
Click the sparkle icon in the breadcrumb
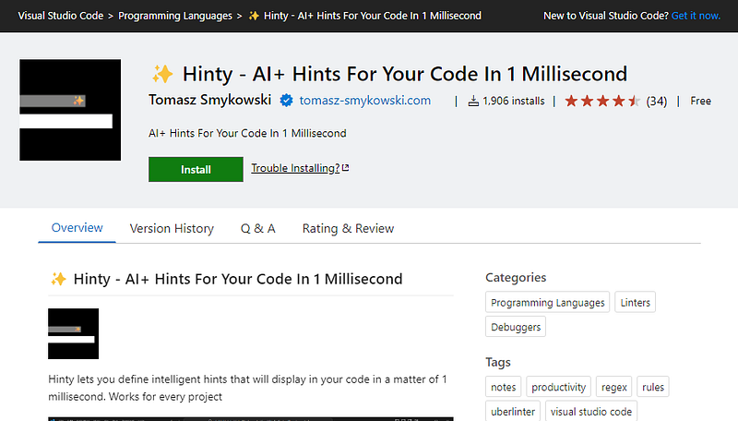coord(254,16)
